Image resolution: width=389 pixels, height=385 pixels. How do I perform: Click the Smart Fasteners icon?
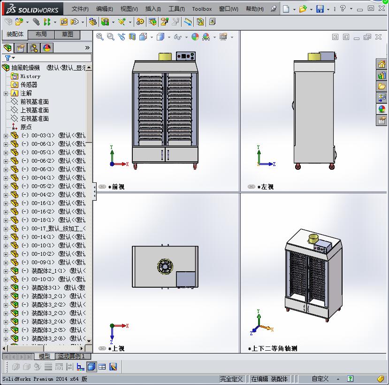click(x=64, y=22)
